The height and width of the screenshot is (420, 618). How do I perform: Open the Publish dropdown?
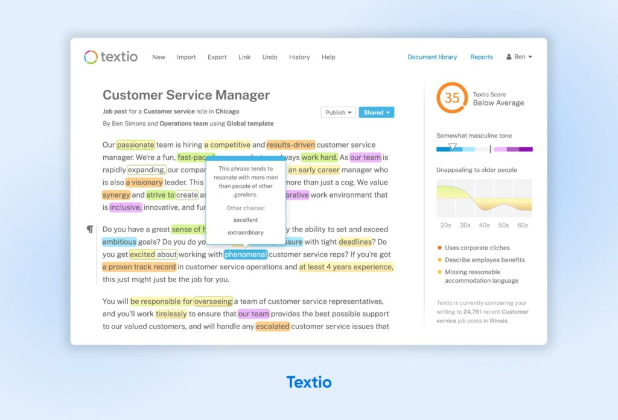point(337,112)
